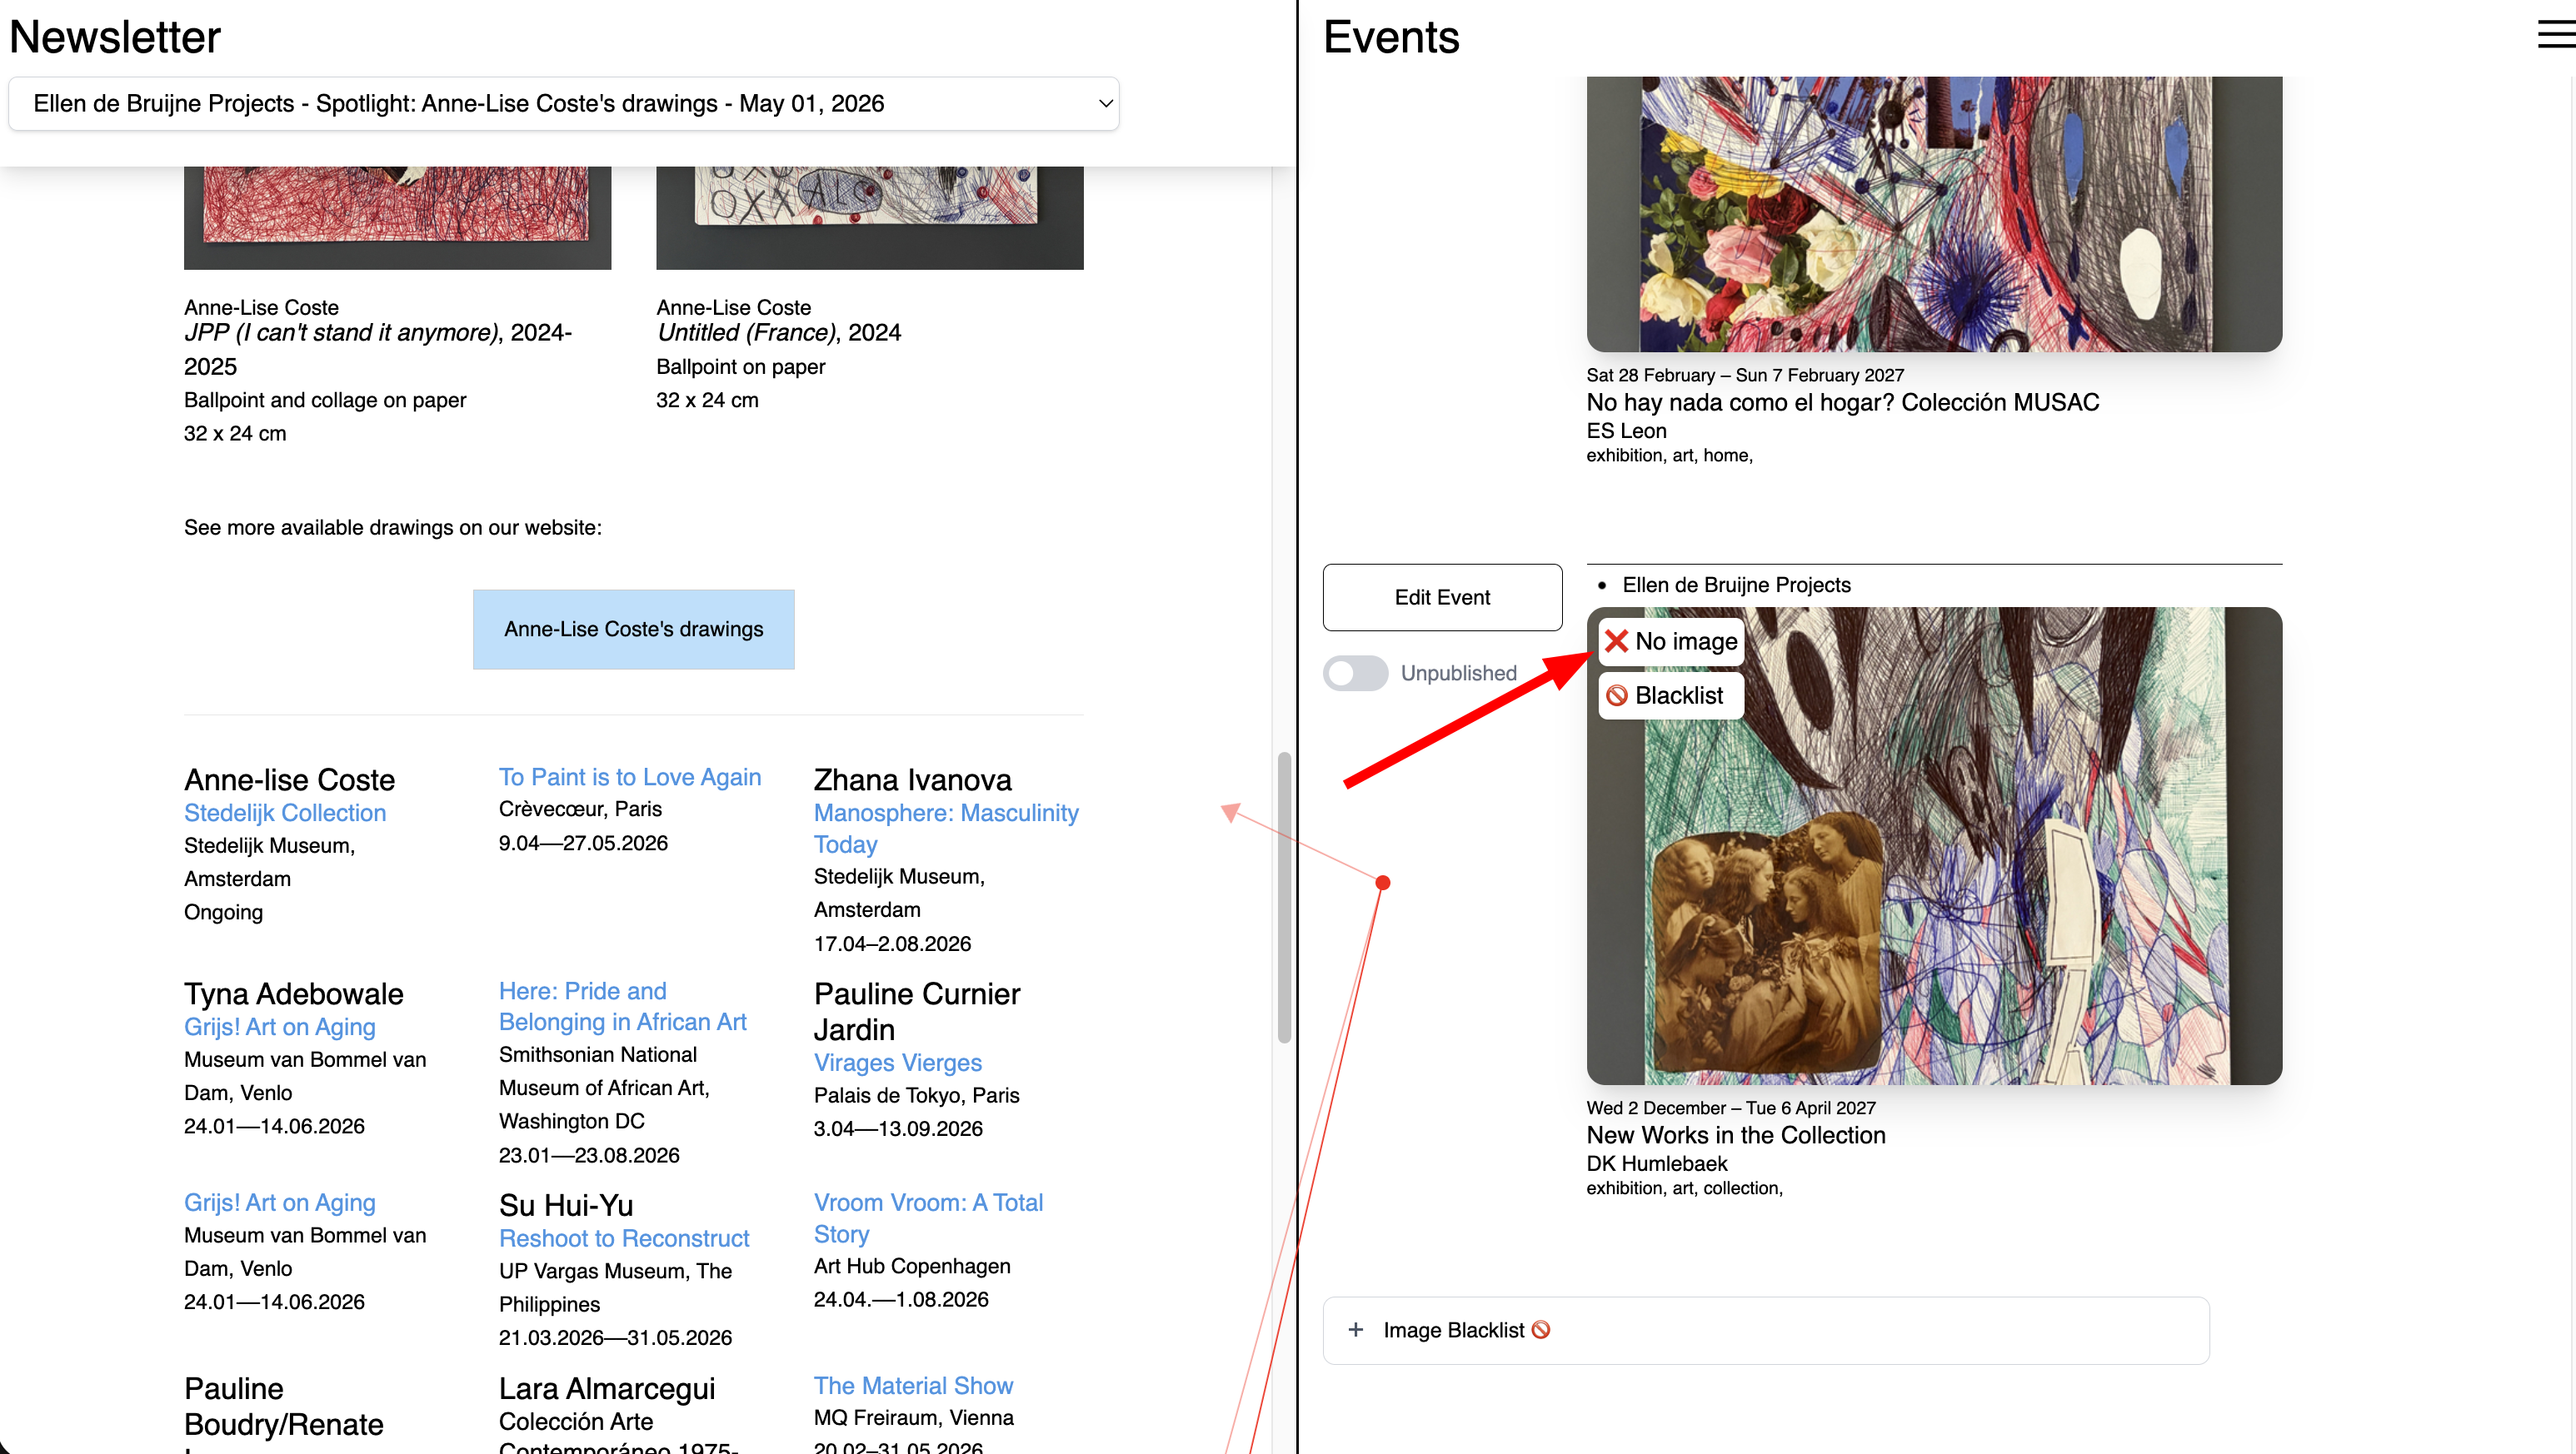Click the Anne-lise Coste artist heading
Image resolution: width=2576 pixels, height=1454 pixels.
pos(290,780)
